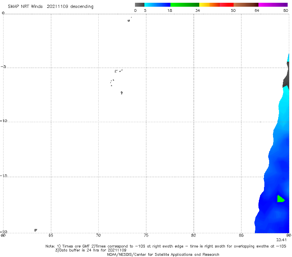Click the note line 'Data buffer is 24 hrs'

coord(79,250)
